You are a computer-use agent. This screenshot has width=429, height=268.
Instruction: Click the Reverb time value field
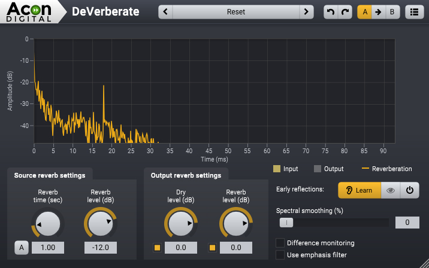click(x=48, y=248)
